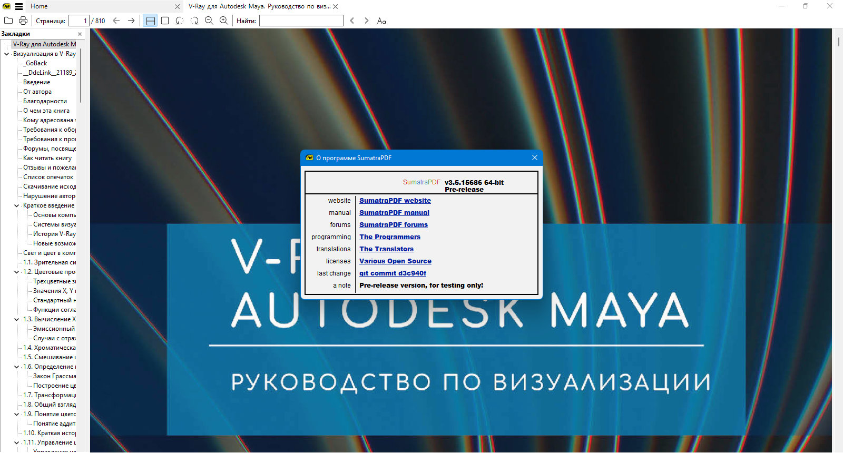Zoom out with the minus magnifier
This screenshot has width=843, height=453.
209,21
